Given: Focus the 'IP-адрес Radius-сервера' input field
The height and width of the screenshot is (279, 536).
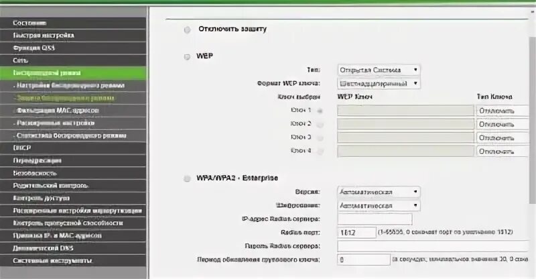Looking at the screenshot, I should point(375,219).
